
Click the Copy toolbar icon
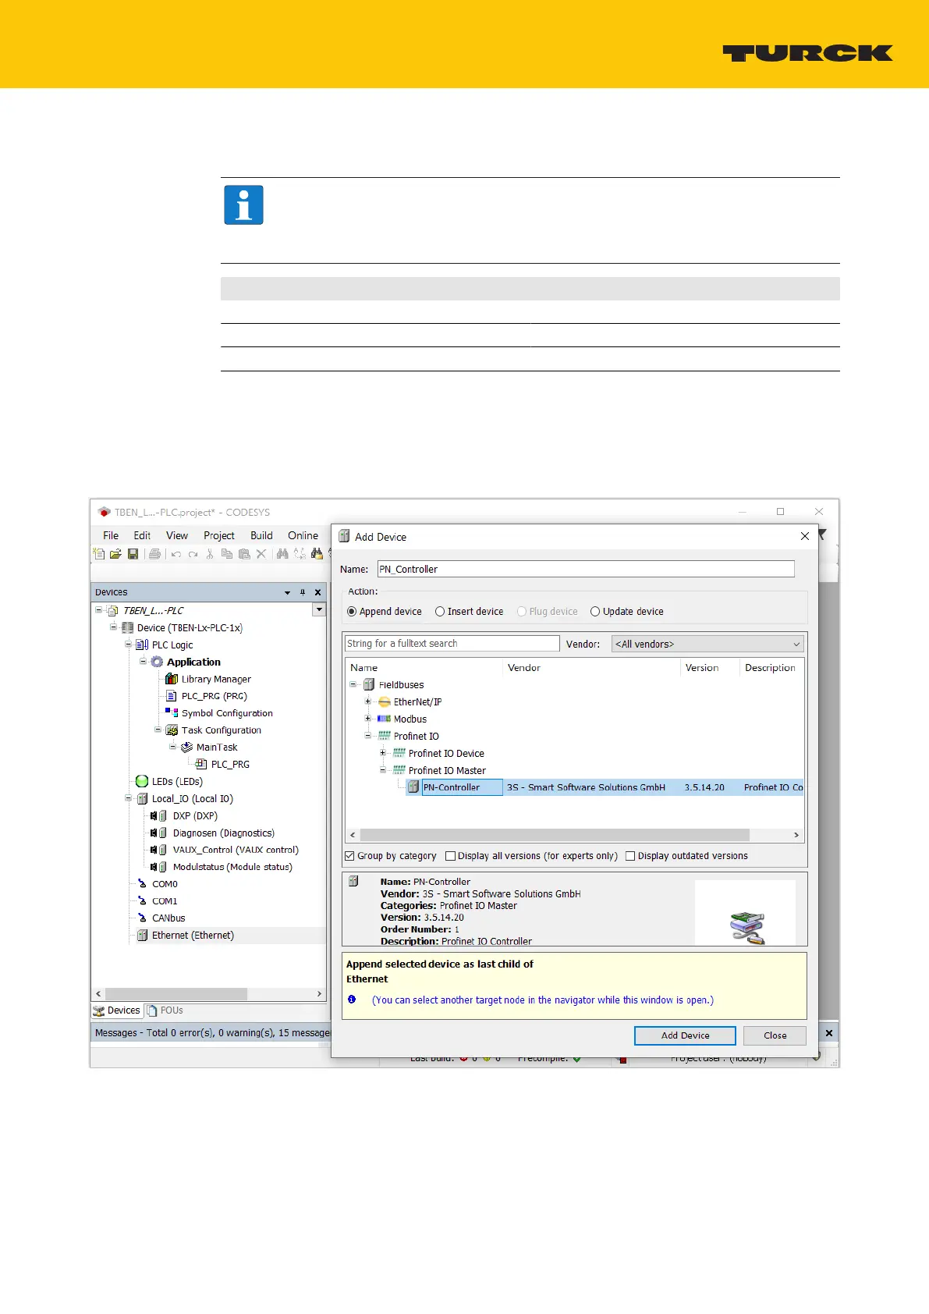click(227, 554)
